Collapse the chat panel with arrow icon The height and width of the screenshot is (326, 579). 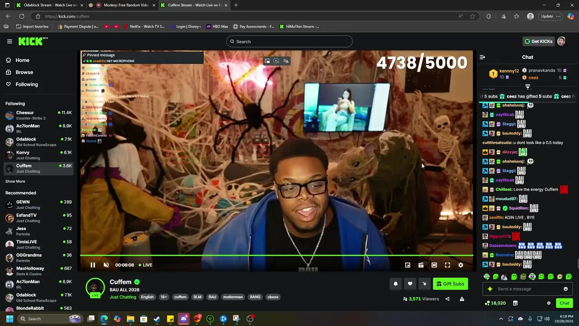coord(482,57)
